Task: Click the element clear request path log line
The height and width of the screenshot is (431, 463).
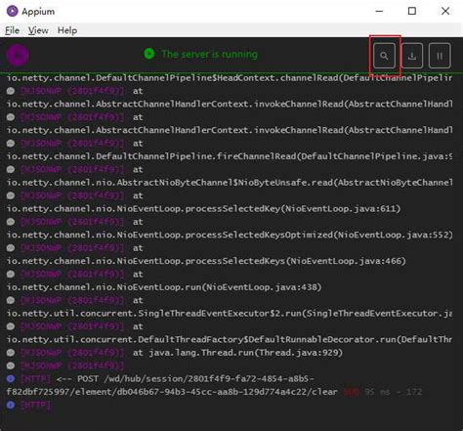Action: 172,392
